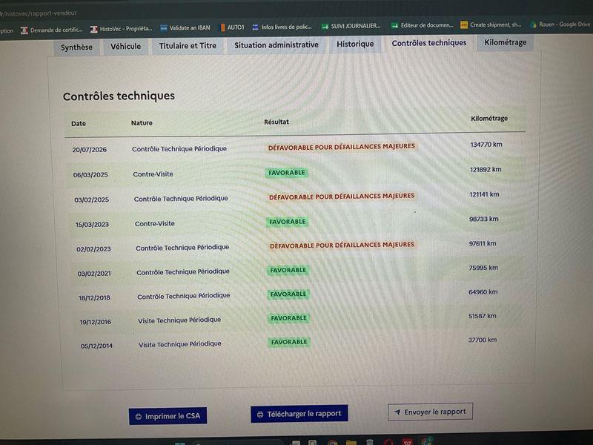Click the 97611 km mileage value
593x445 pixels.
[483, 244]
